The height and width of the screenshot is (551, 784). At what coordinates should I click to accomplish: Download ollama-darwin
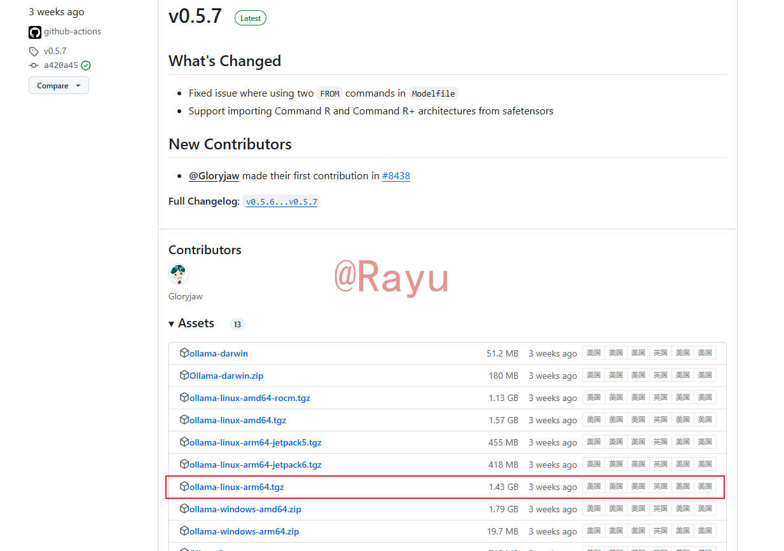pyautogui.click(x=219, y=353)
